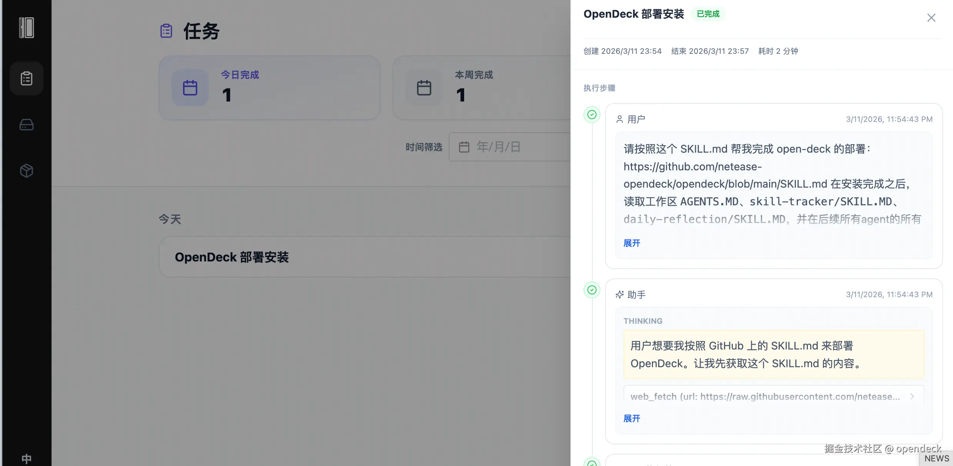Switch language via the 中 icon
Image resolution: width=953 pixels, height=466 pixels.
pos(27,458)
